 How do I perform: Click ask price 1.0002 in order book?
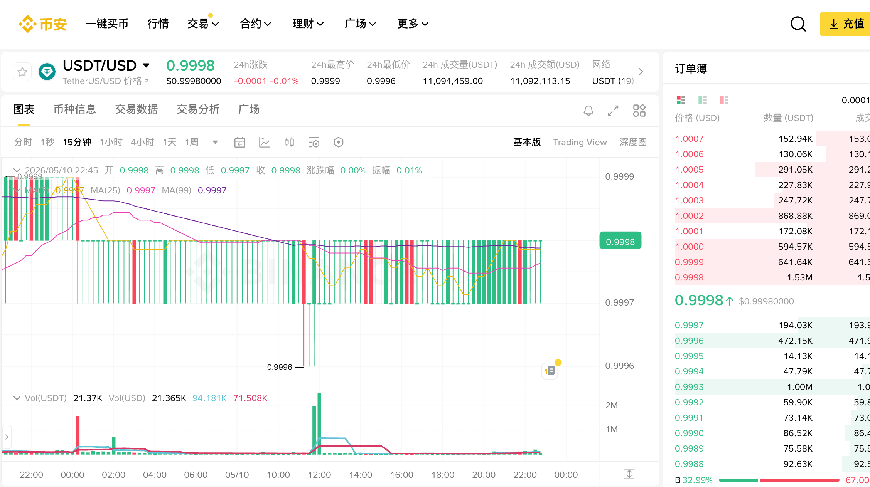[x=689, y=216]
